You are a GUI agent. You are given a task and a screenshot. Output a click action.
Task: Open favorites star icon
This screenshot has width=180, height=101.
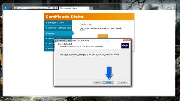tap(169, 8)
